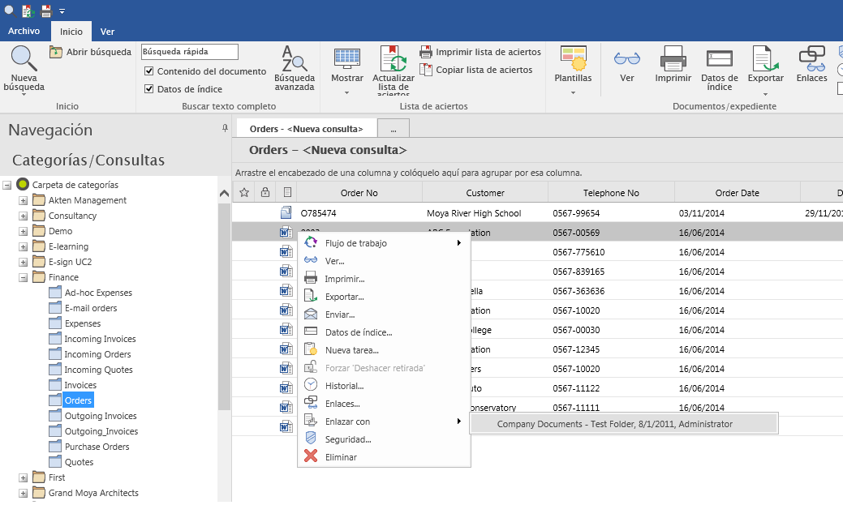
Task: Sort by Order Date column header
Action: (737, 192)
